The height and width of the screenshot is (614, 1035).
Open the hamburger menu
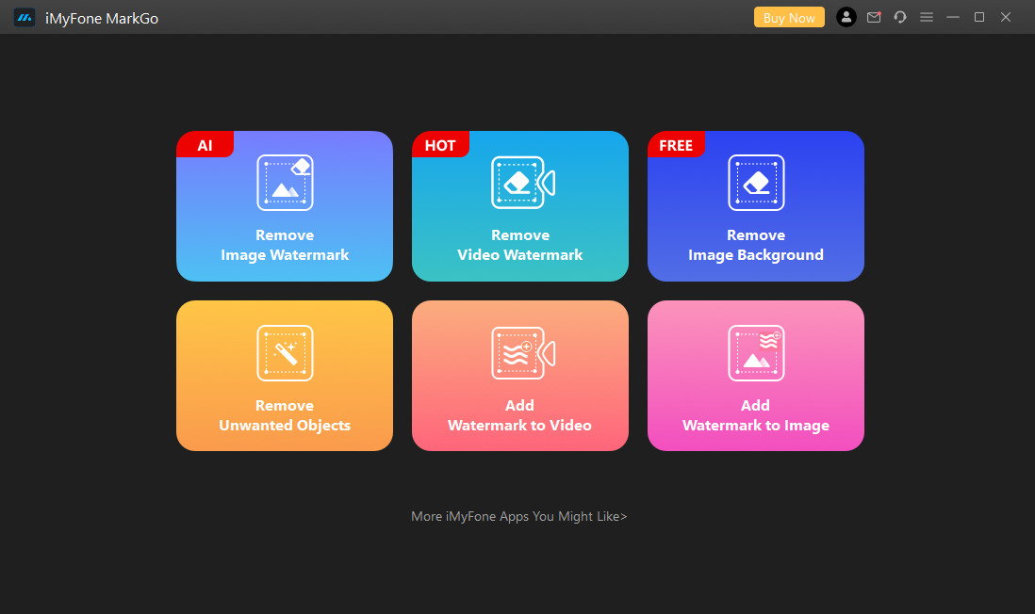(x=927, y=17)
